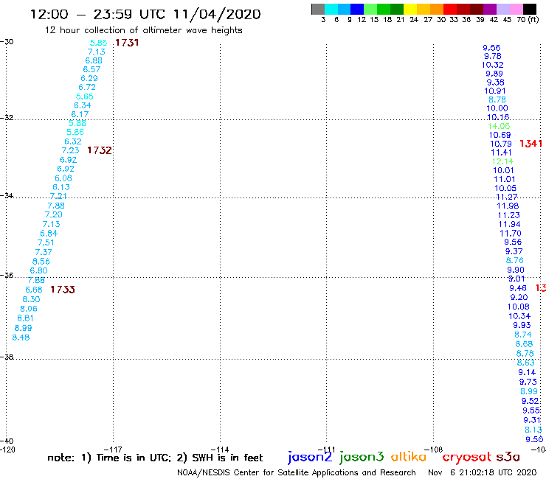Select the 11.98 wave height value
Image resolution: width=546 pixels, height=479 pixels.
pyautogui.click(x=508, y=206)
